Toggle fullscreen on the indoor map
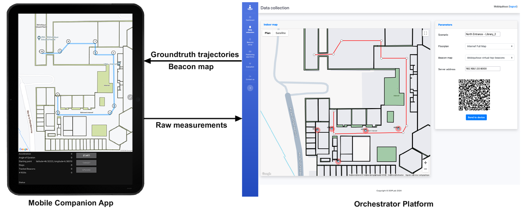522x210 pixels. pyautogui.click(x=426, y=33)
